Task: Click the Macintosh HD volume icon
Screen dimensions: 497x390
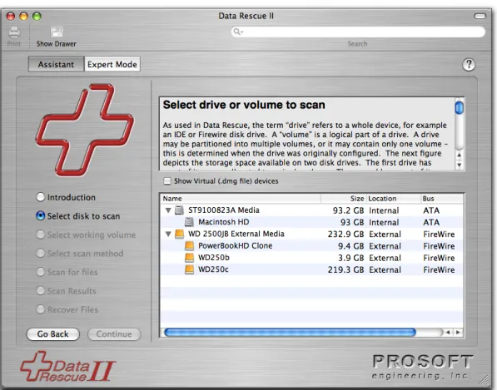Action: (189, 222)
